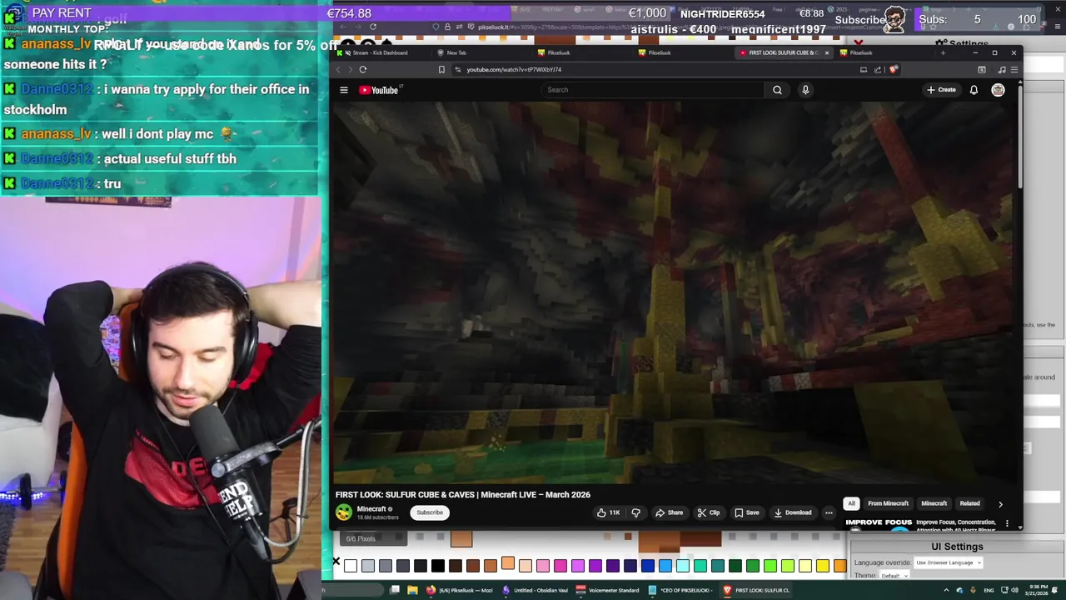
Task: Open File Explorer from the taskbar
Action: tap(412, 590)
